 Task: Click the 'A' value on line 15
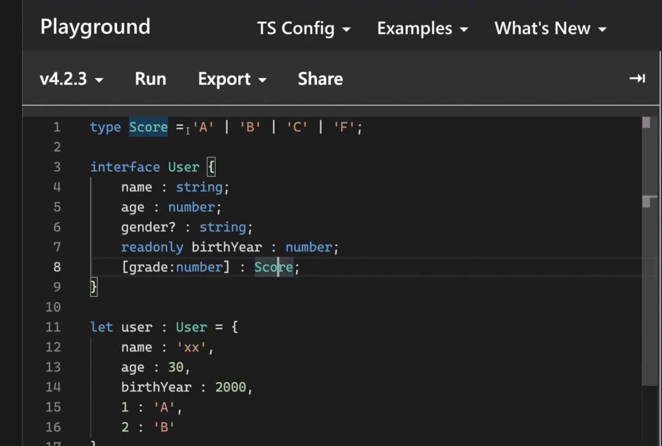[164, 407]
